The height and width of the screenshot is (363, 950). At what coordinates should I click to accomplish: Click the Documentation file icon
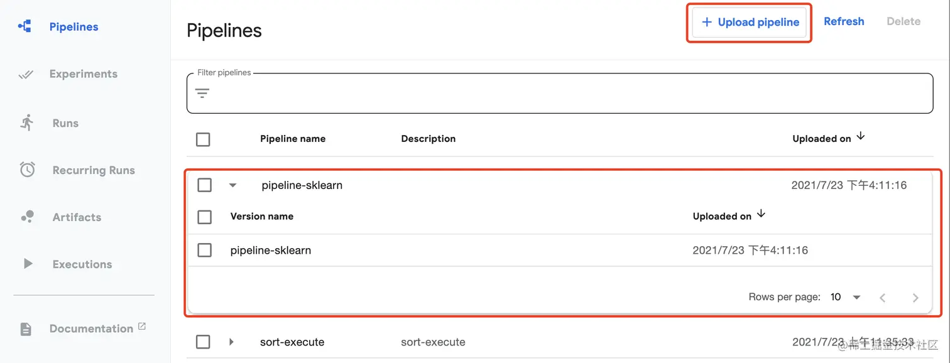(x=26, y=329)
